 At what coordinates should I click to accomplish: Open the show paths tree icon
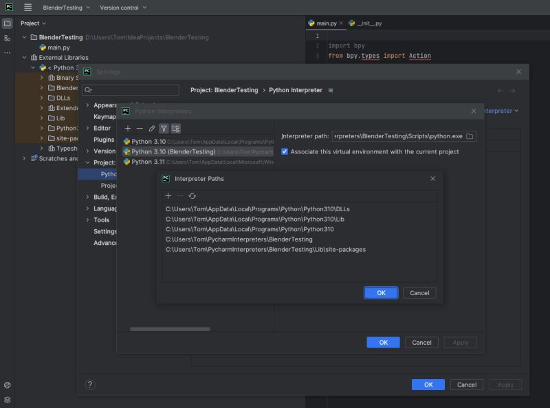pyautogui.click(x=176, y=128)
